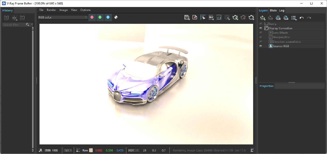Enable the Lens Effects layer visibility

point(261,33)
